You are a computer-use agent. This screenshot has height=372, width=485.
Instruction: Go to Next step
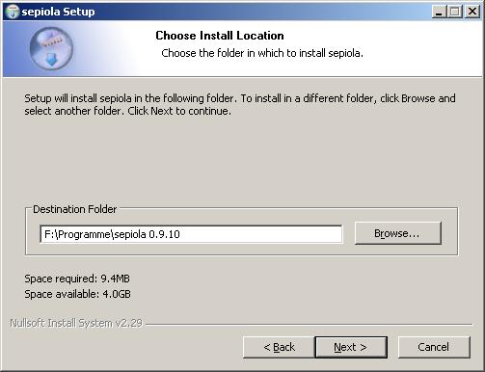coord(351,347)
